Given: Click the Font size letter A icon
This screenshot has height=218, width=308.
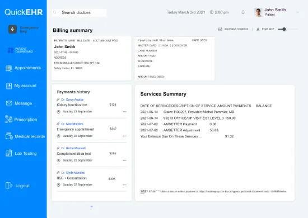Looking at the screenshot, I should [258, 29].
